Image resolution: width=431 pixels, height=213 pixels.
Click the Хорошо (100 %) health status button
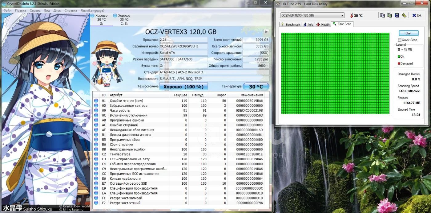pos(183,87)
